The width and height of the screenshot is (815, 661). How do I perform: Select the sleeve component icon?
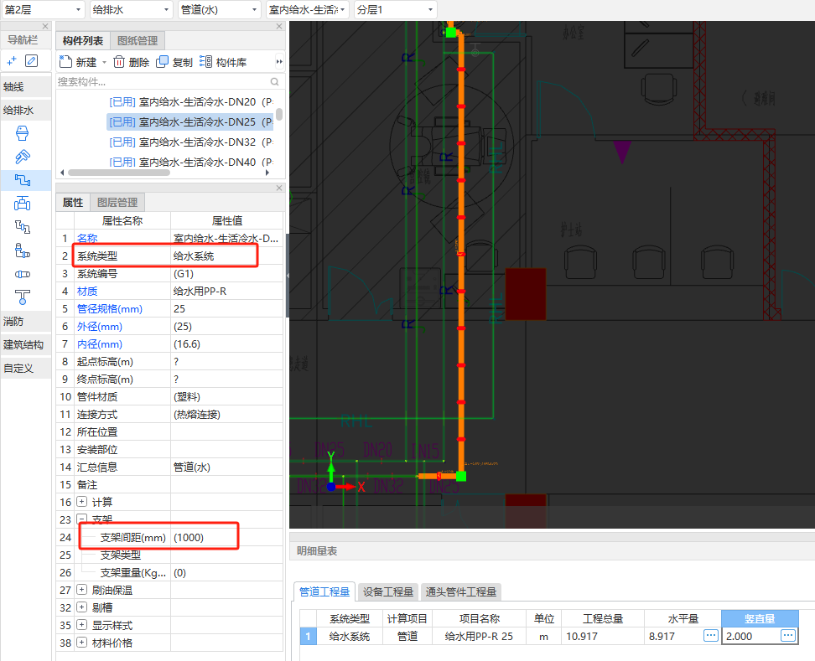pos(22,274)
